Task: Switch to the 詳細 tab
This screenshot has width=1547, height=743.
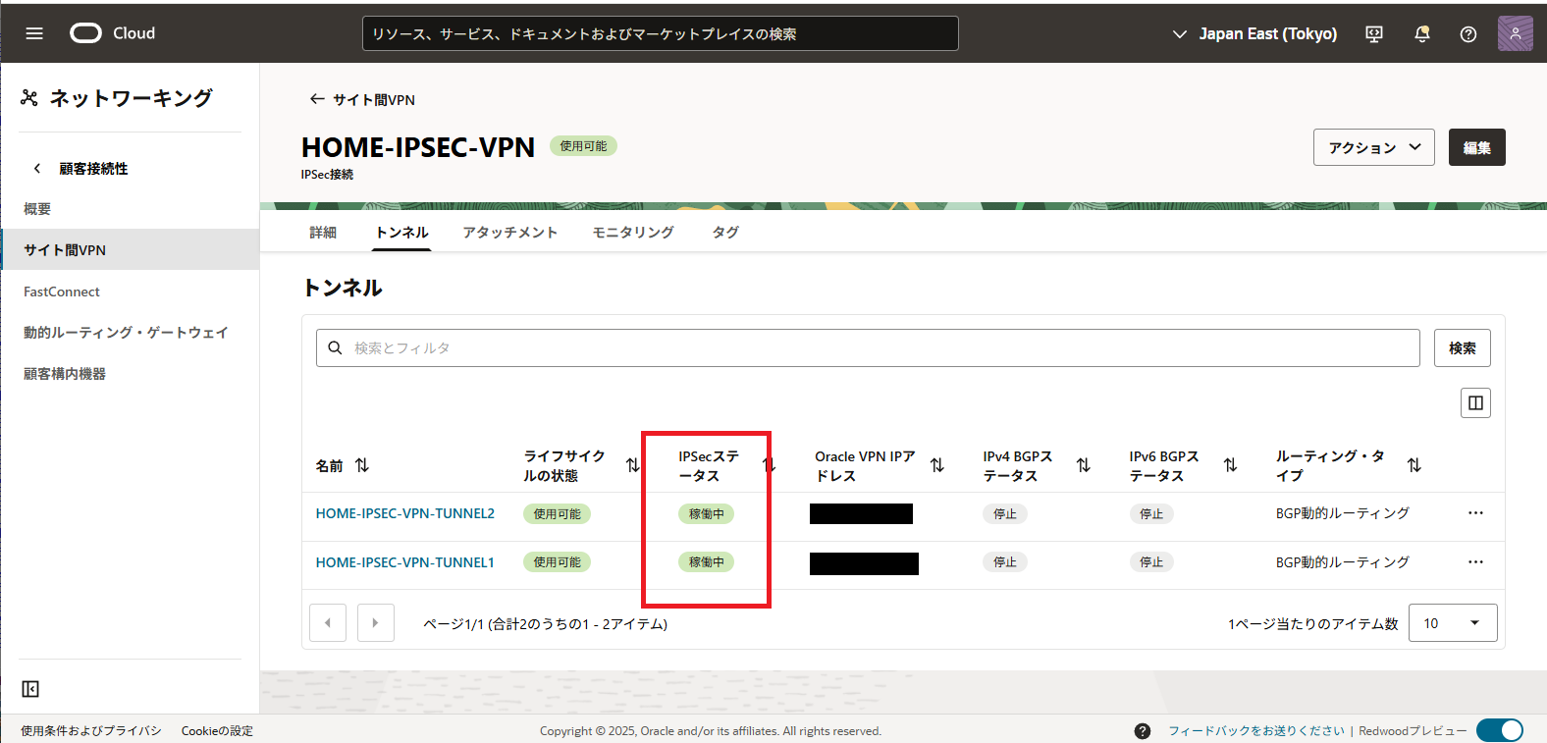Action: click(323, 233)
